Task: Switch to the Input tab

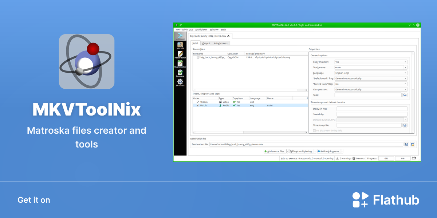Action: 195,43
